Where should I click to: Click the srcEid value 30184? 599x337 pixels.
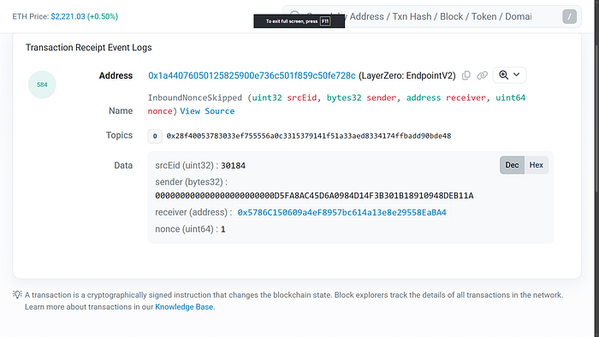point(233,166)
